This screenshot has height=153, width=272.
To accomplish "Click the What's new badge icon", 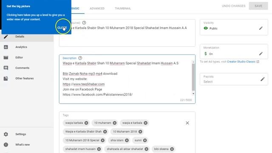I will 6,144.
